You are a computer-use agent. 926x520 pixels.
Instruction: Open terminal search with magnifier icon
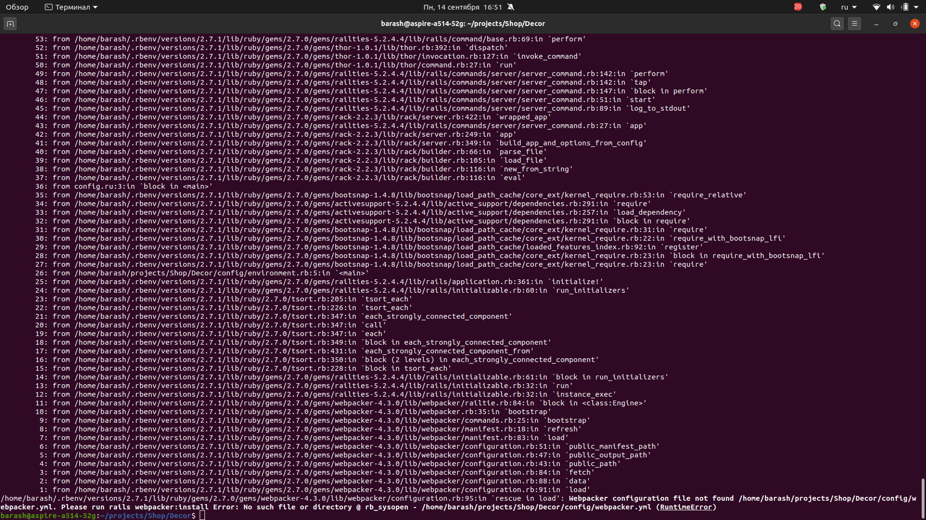click(x=837, y=24)
